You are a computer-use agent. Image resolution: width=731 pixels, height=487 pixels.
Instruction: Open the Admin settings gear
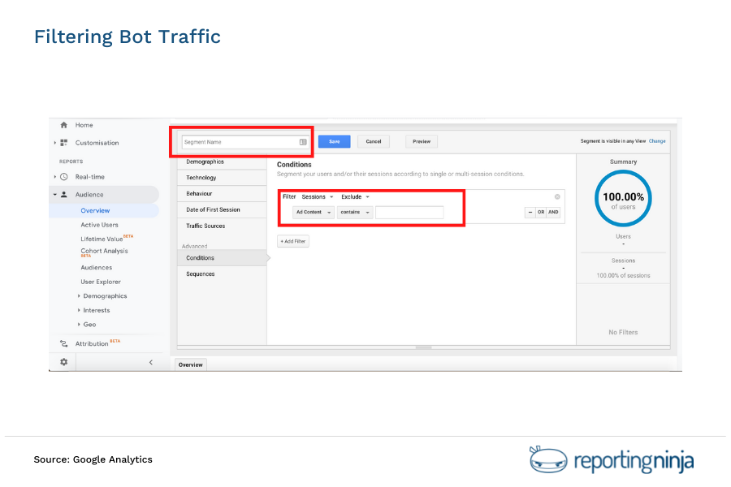[64, 362]
